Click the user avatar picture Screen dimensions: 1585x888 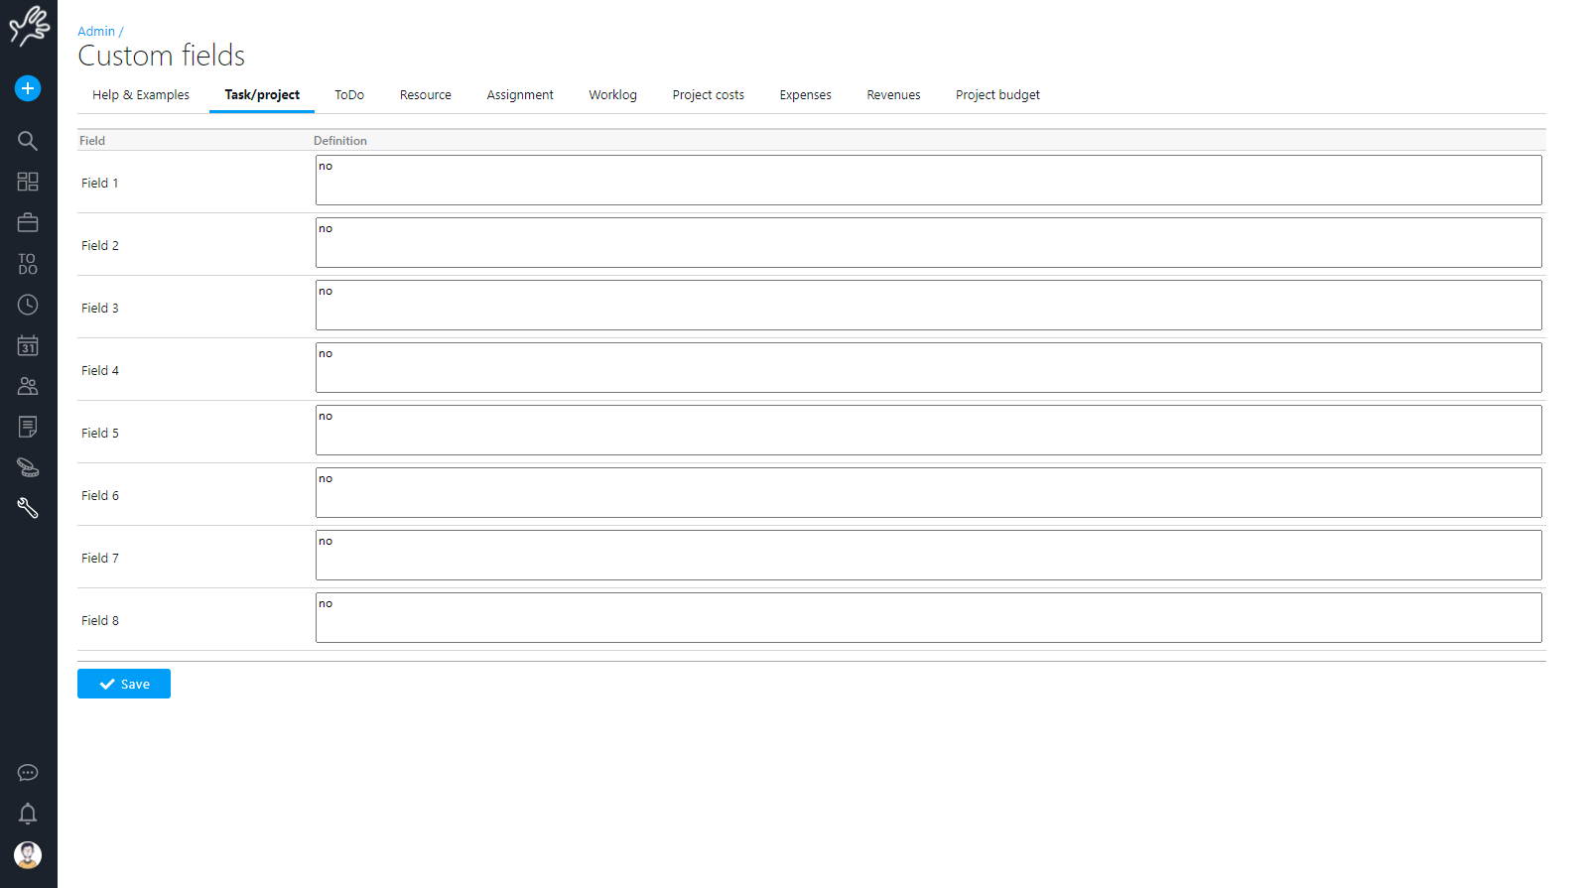[28, 854]
